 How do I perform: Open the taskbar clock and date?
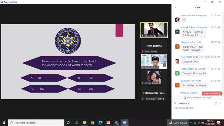(210, 123)
